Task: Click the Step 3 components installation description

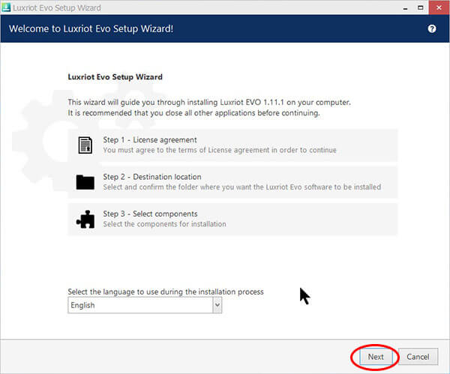Action: coord(164,224)
